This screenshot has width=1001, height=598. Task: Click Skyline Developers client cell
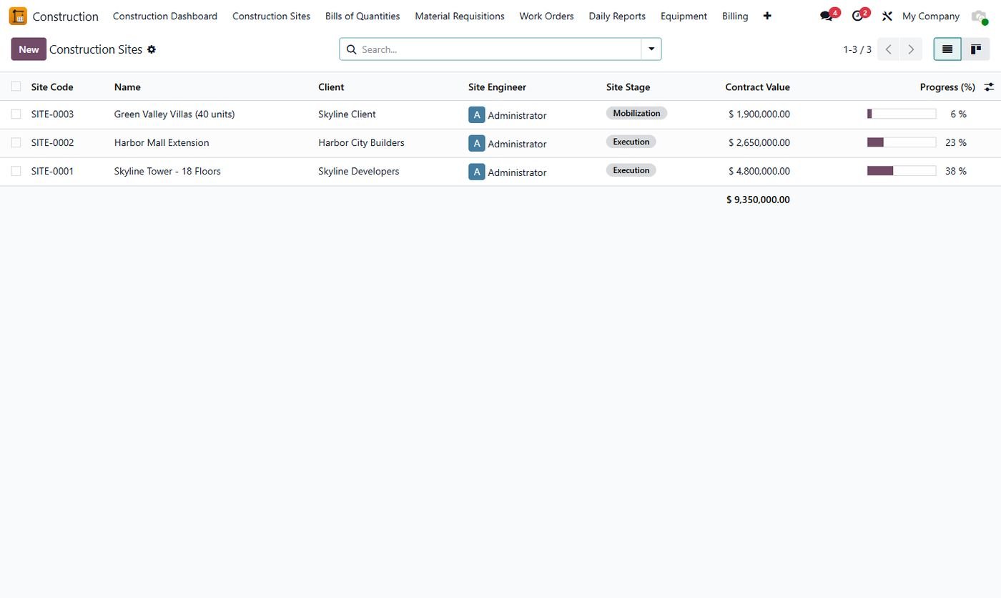359,171
